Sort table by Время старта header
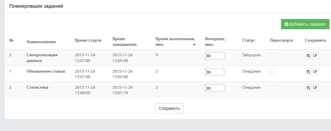Image resolution: width=331 pixels, height=131 pixels. 88,40
